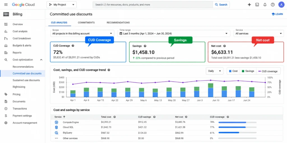287x143 pixels.
Task: Click the Cost analysis chart icon
Action: coord(6,31)
